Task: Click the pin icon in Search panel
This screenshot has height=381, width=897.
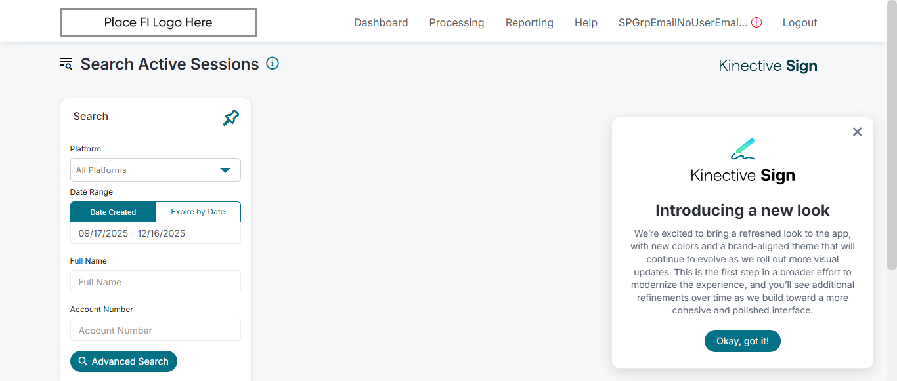Action: [230, 118]
